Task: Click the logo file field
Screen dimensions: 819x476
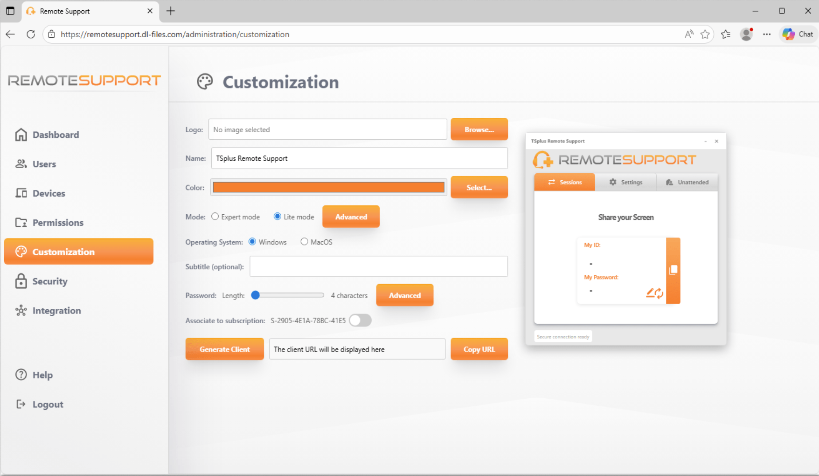Action: coord(327,129)
